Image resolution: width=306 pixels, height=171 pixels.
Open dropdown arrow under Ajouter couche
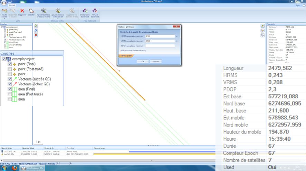point(4,19)
